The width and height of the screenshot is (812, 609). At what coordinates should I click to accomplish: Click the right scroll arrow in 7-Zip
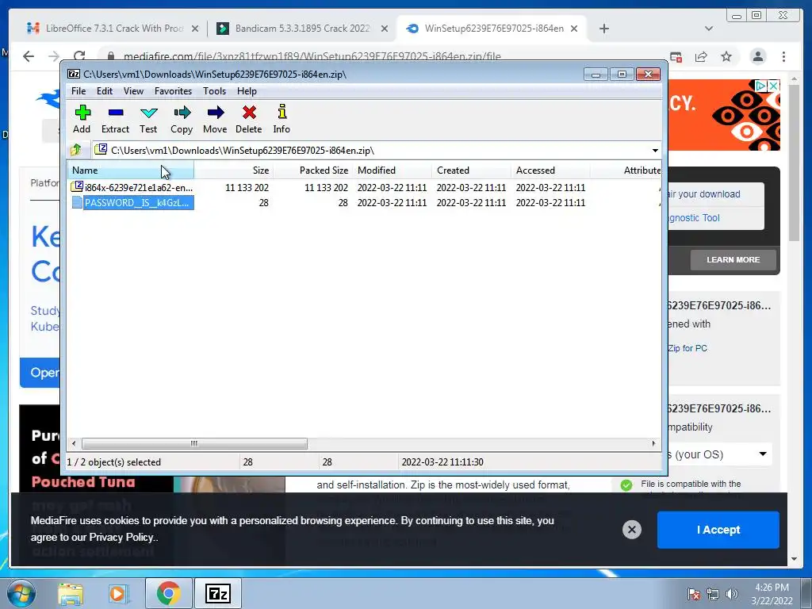click(653, 444)
